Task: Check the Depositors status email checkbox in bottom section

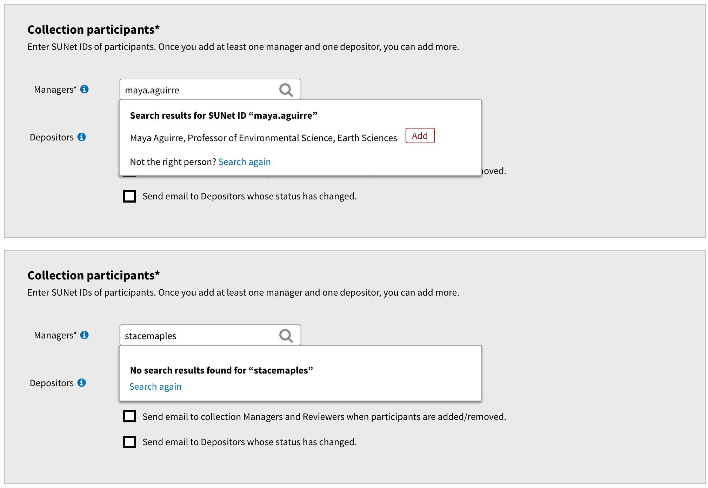Action: click(129, 442)
